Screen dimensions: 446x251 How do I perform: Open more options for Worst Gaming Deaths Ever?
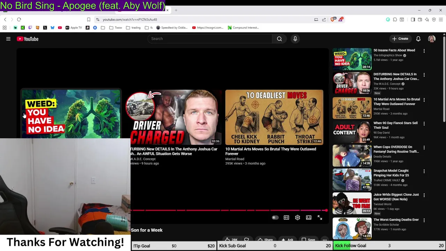coord(424,221)
